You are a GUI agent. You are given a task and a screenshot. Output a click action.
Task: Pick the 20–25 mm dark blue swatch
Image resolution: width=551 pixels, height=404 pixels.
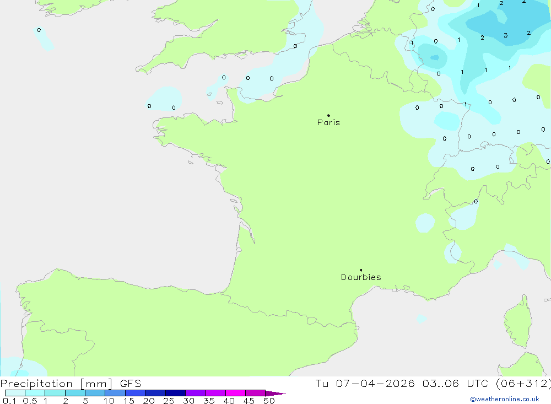pyautogui.click(x=155, y=393)
